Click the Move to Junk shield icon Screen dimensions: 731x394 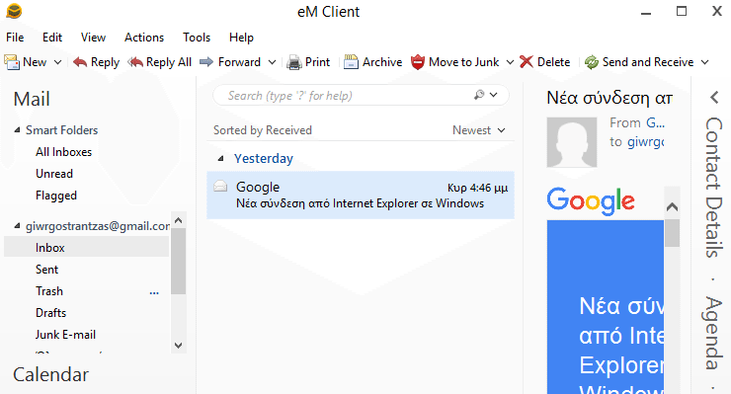[x=418, y=62]
